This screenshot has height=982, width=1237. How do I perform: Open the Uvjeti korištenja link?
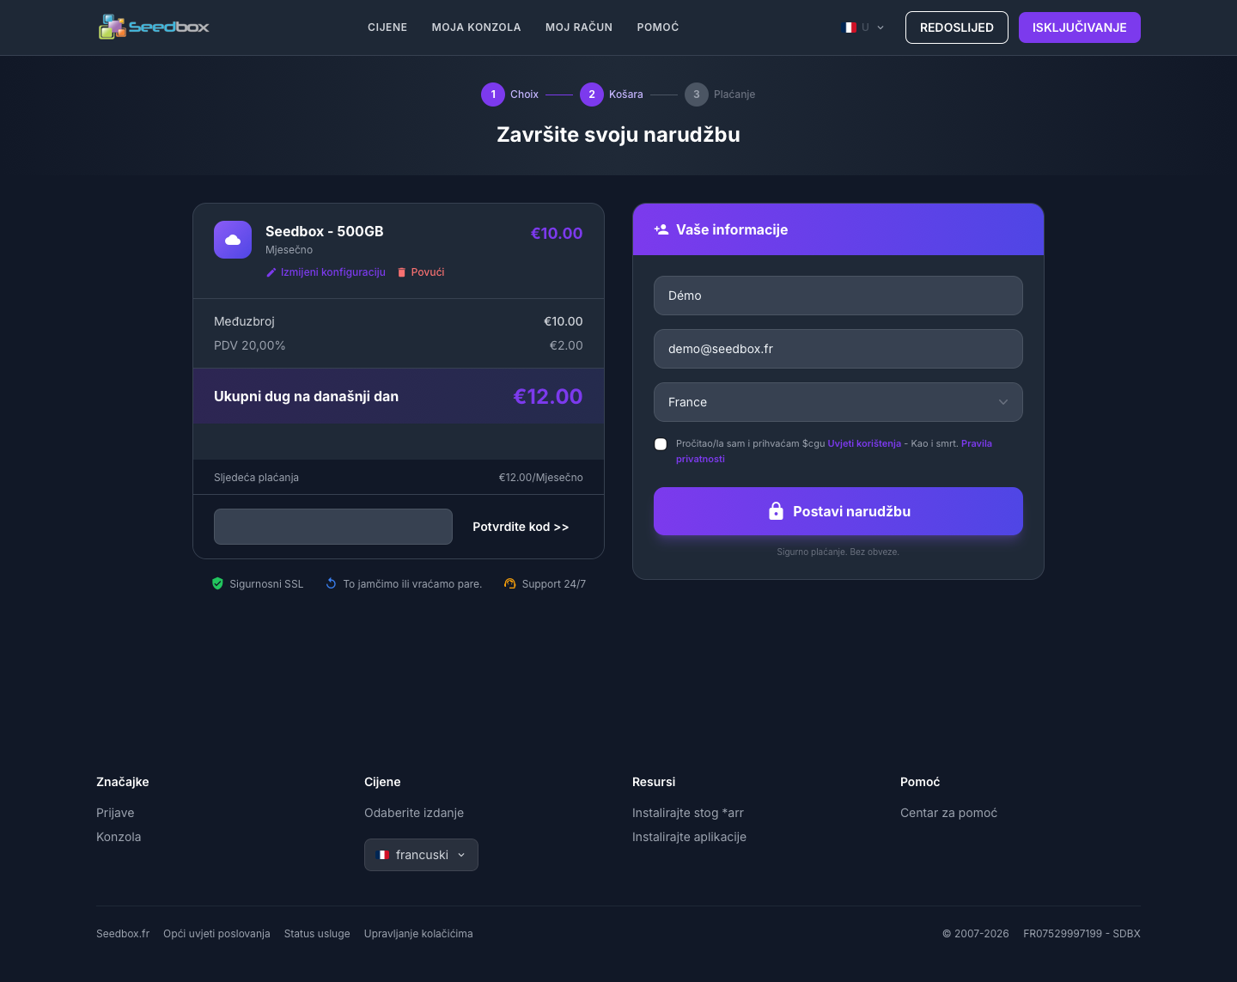coord(864,443)
